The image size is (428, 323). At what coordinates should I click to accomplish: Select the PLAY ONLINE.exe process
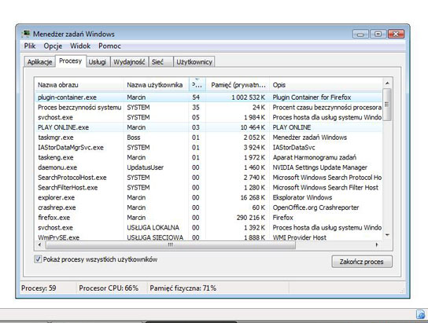pyautogui.click(x=208, y=127)
